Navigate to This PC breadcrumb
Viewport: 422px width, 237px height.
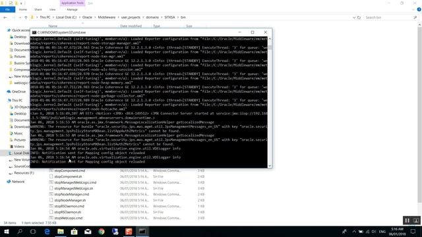(45, 17)
